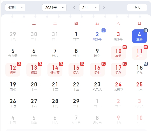Select February 21 十二
The height and width of the screenshot is (131, 151).
pos(55,86)
